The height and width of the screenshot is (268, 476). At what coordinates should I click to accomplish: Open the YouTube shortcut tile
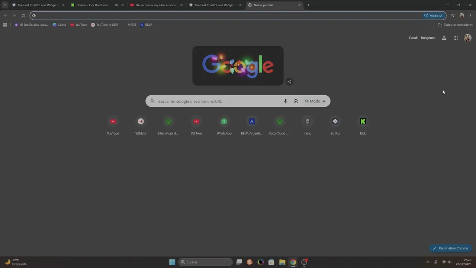tap(113, 126)
